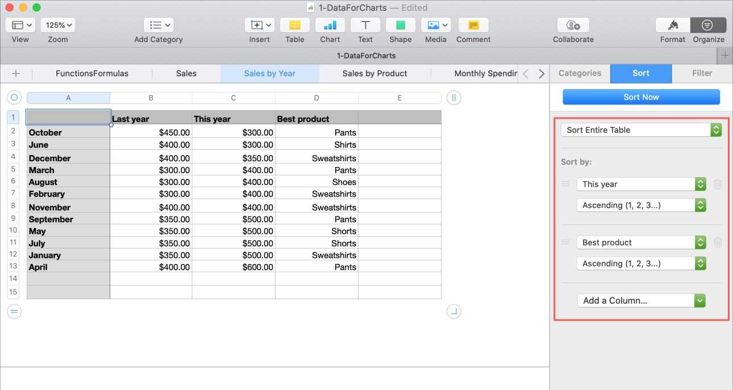Open the 'Add a Column...' dropdown
This screenshot has height=390, width=733.
[x=641, y=301]
